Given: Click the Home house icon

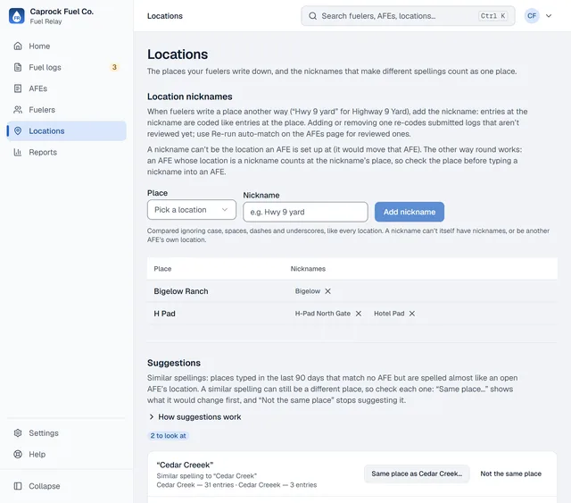Looking at the screenshot, I should coord(18,46).
